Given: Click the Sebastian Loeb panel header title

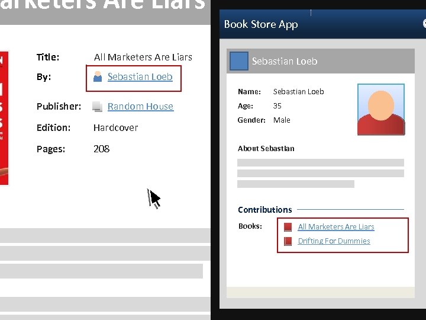Looking at the screenshot, I should coord(285,61).
